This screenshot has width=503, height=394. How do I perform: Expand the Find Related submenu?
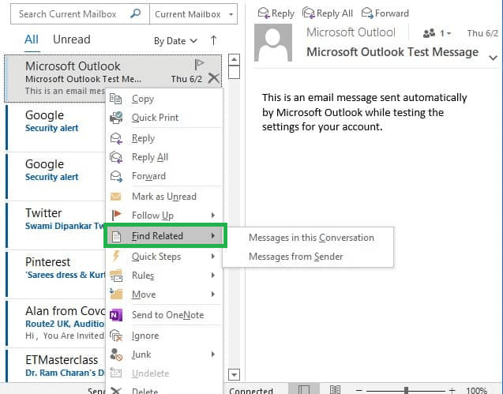click(213, 236)
